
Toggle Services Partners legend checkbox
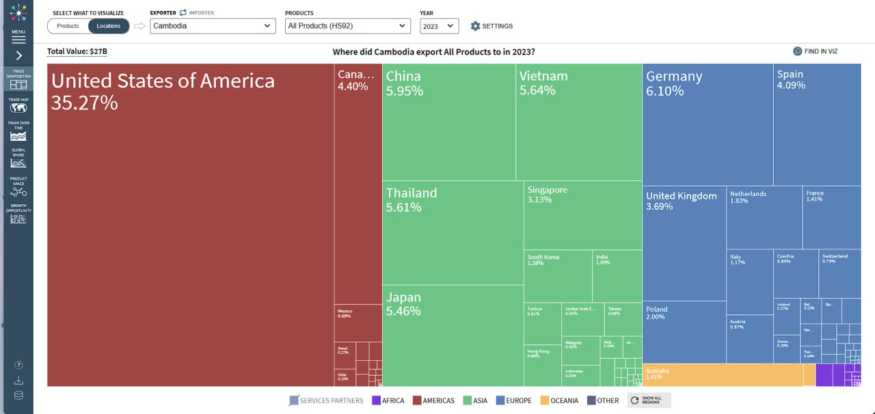[294, 400]
